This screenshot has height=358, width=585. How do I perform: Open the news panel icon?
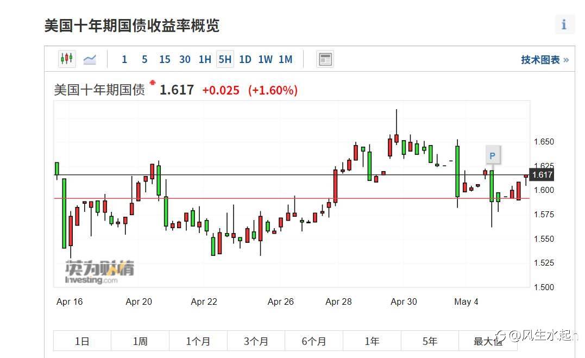point(325,59)
